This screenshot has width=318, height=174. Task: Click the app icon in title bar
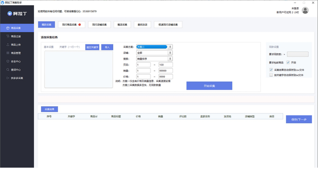tap(3, 3)
